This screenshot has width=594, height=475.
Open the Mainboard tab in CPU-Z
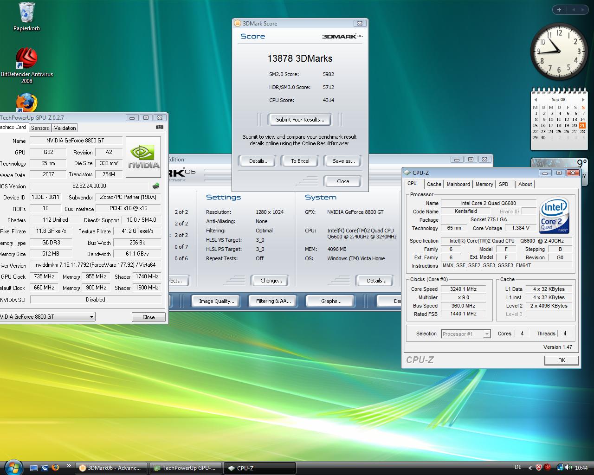[458, 184]
